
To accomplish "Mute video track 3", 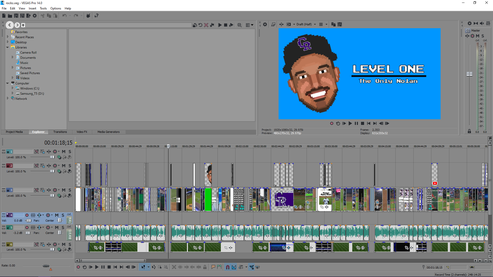I will [64, 190].
